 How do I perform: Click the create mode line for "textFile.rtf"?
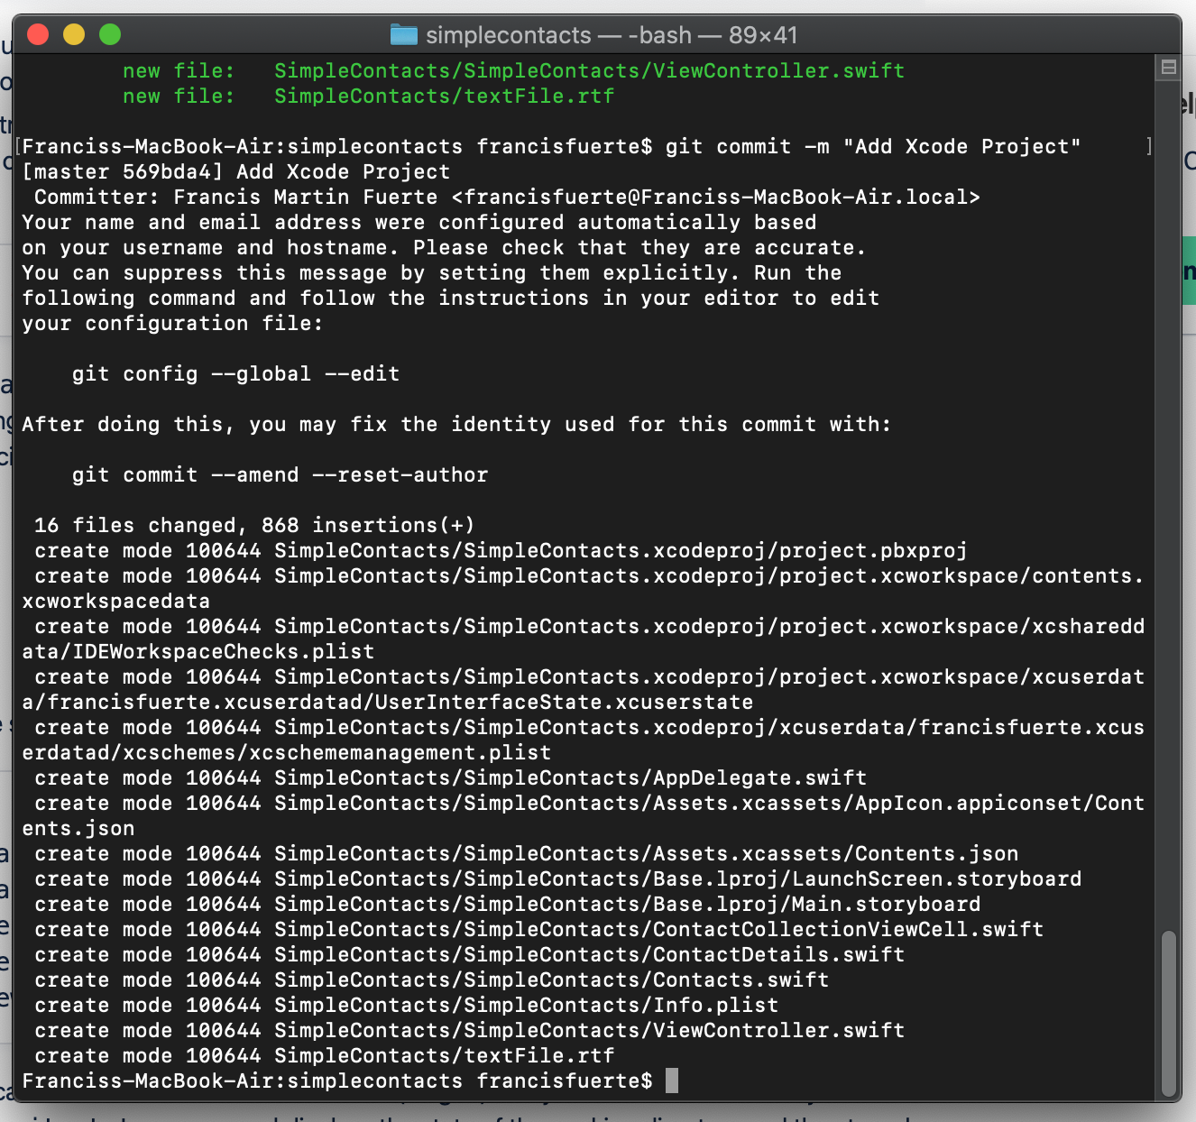click(x=325, y=1055)
